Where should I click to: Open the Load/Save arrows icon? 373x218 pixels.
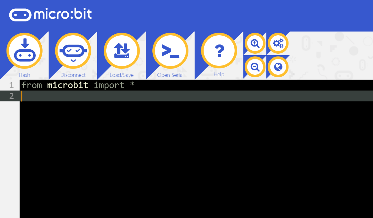point(122,51)
